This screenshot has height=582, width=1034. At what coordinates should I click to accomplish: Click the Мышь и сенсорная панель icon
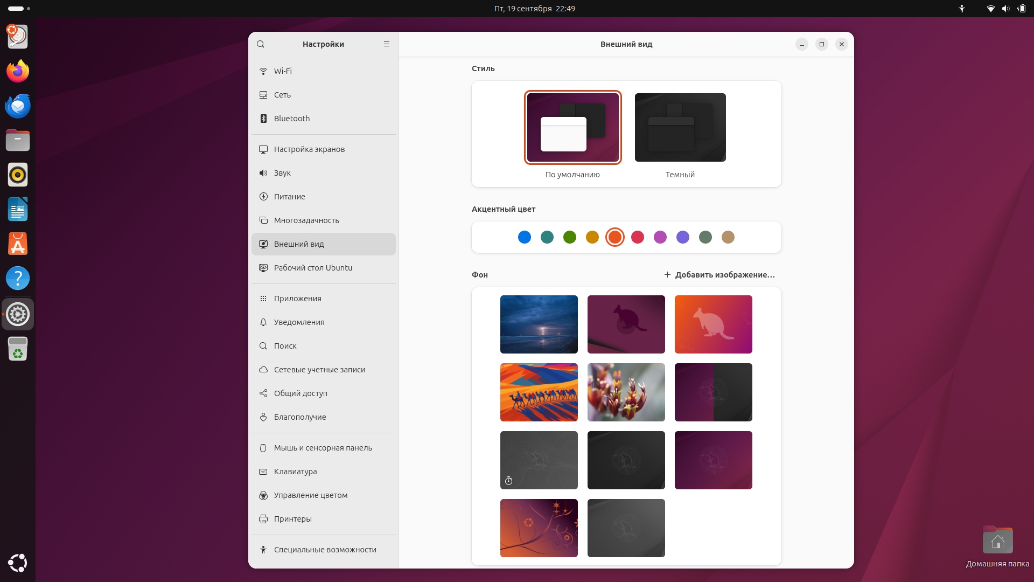tap(263, 448)
